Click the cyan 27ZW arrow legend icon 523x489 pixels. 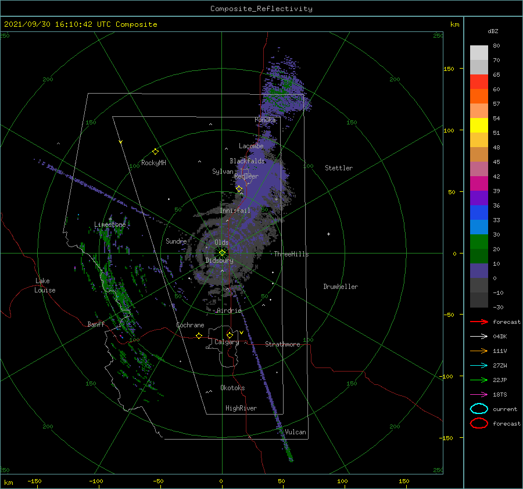pos(479,366)
